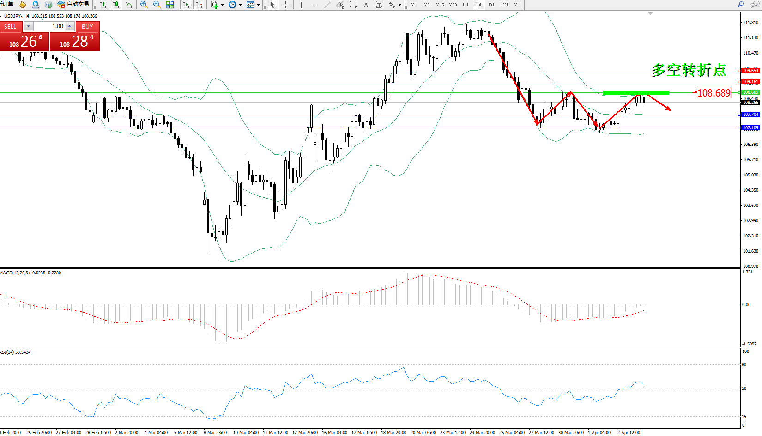This screenshot has width=762, height=436.
Task: Switch chart to candlestick display
Action: coord(116,5)
